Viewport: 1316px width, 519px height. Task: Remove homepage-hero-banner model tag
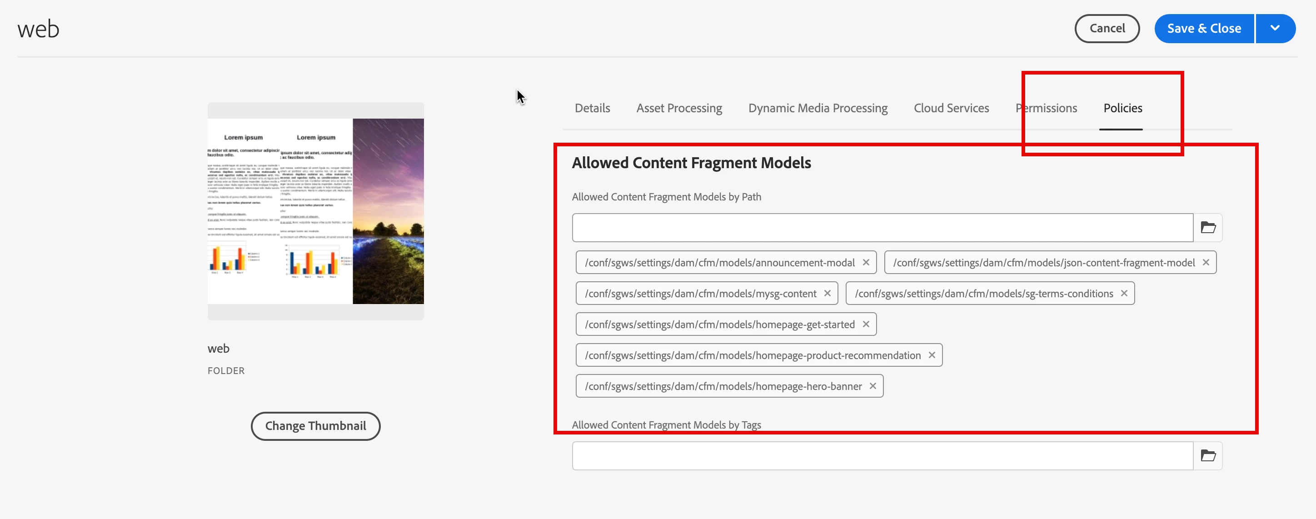[872, 386]
